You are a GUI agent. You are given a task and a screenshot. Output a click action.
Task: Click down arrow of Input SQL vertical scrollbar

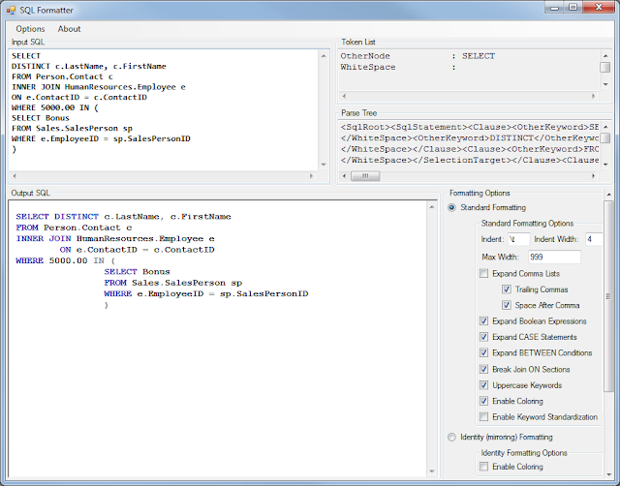pyautogui.click(x=324, y=165)
